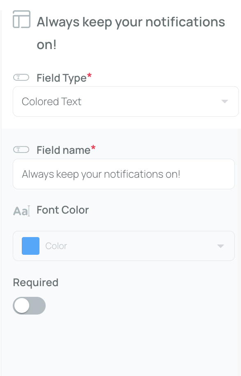
Task: Click the text field icon beside Field name
Action: (21, 150)
